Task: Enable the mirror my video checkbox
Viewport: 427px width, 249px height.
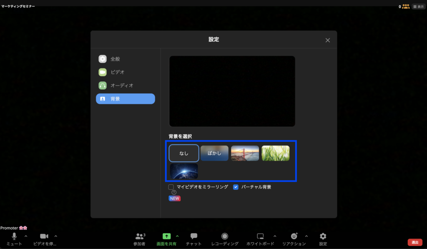Action: click(171, 187)
